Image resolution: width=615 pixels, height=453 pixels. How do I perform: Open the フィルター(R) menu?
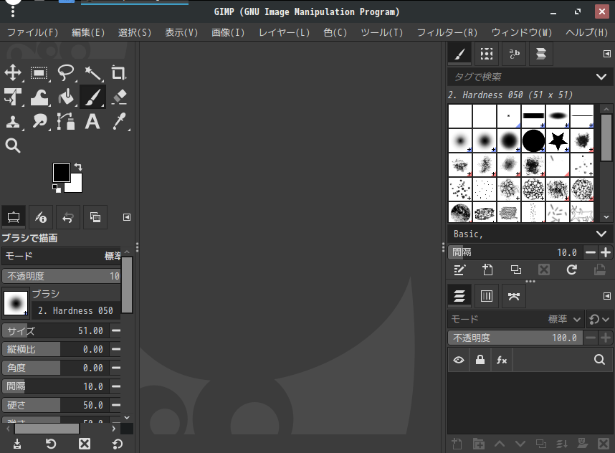[x=447, y=32]
